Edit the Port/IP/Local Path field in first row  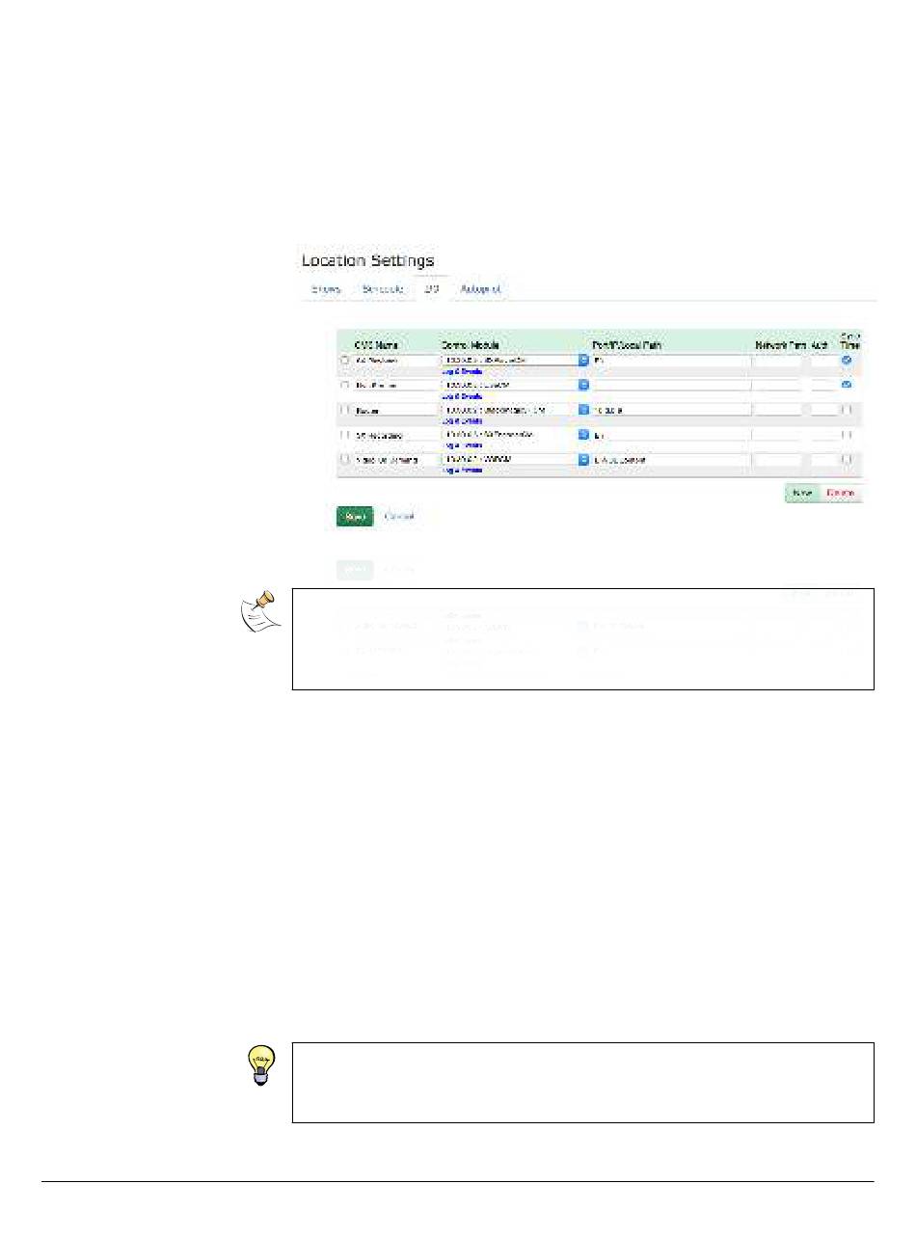click(x=671, y=360)
